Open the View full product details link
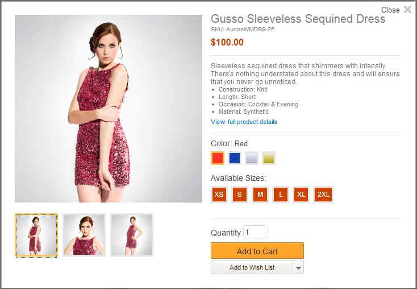 (244, 122)
